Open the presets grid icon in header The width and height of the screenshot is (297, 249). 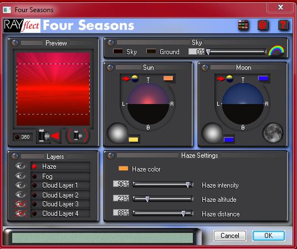243,25
